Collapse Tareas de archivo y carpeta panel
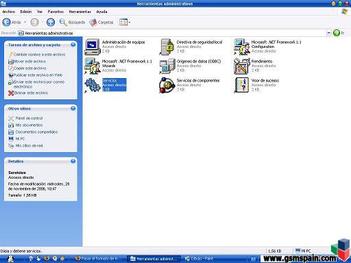351x263 pixels. click(73, 45)
